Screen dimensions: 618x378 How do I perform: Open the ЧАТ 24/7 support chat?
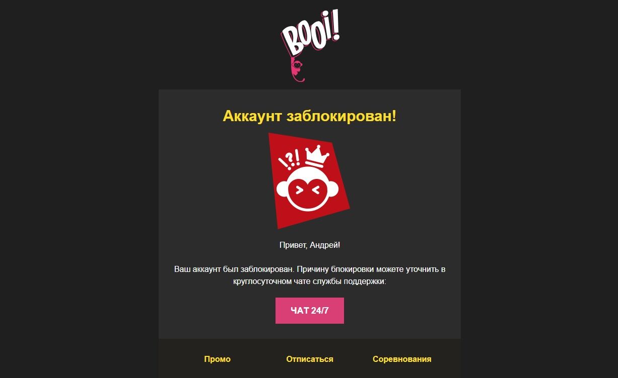coord(310,311)
